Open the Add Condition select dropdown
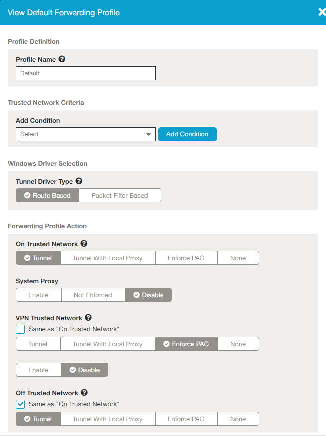 85,134
